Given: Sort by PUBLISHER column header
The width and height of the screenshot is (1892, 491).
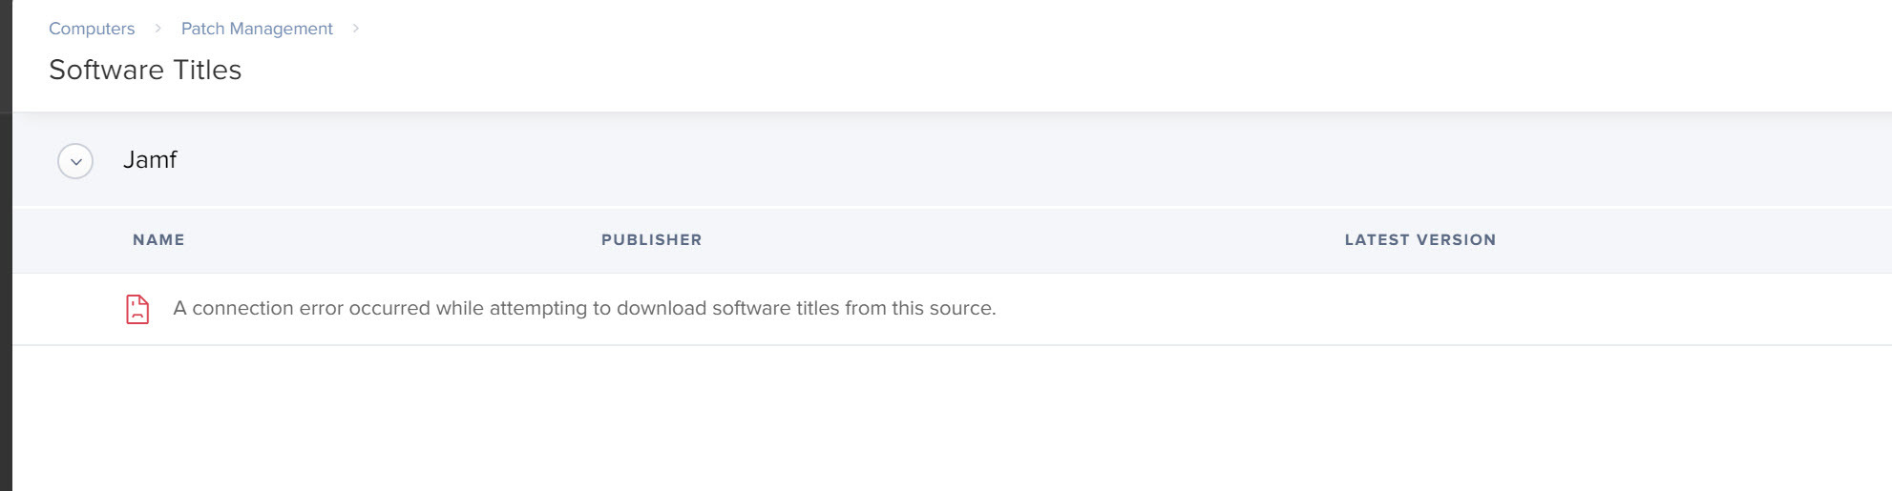Looking at the screenshot, I should pyautogui.click(x=651, y=240).
